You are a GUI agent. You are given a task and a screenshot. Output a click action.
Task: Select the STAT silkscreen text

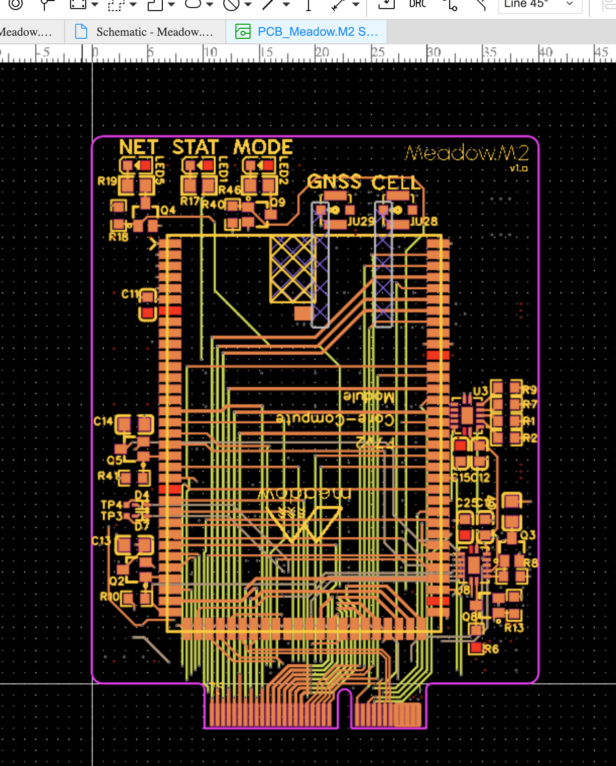pyautogui.click(x=196, y=147)
